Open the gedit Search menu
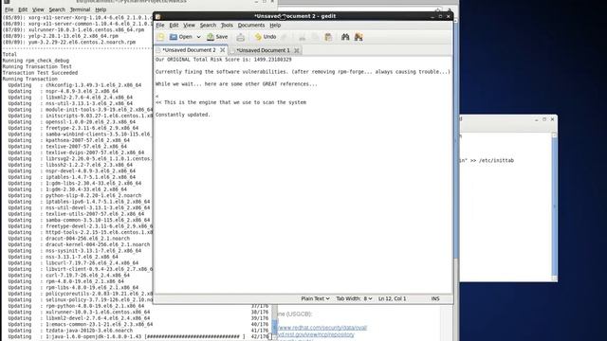Screen dimensions: 607x341 pos(208,26)
